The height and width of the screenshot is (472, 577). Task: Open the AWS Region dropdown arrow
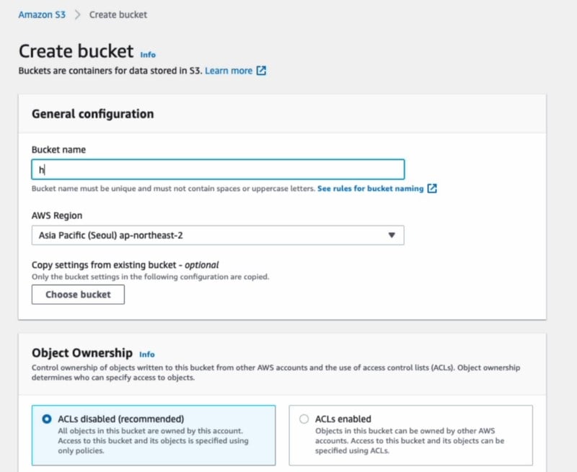[x=392, y=235]
